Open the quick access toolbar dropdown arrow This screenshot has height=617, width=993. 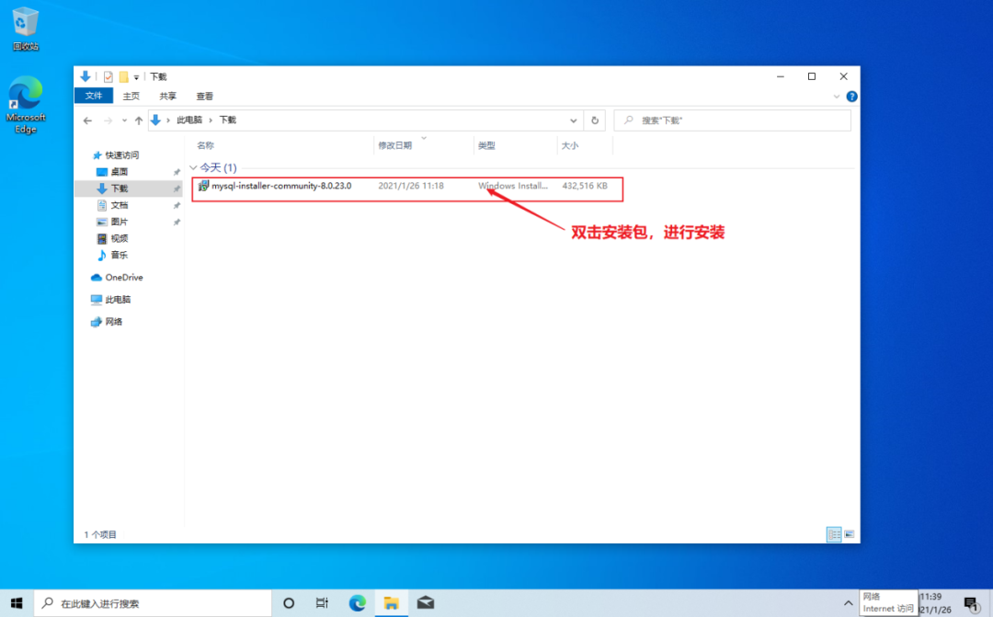(136, 77)
